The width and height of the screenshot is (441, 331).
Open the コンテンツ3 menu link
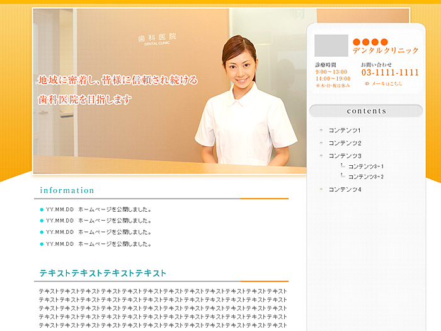345,156
